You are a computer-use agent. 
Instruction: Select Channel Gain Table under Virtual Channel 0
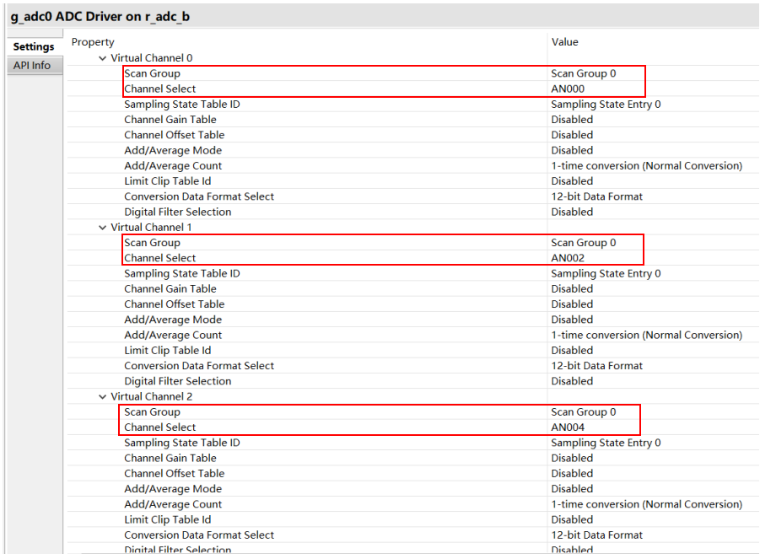[170, 119]
